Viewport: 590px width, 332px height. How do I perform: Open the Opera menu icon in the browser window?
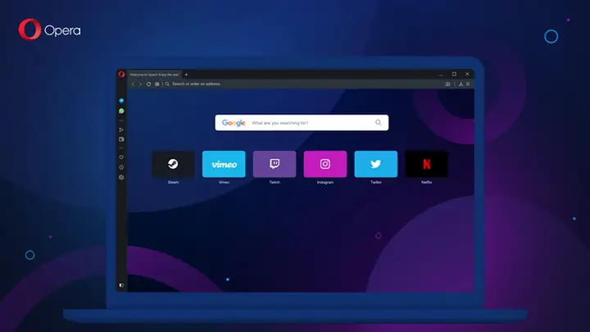click(121, 74)
